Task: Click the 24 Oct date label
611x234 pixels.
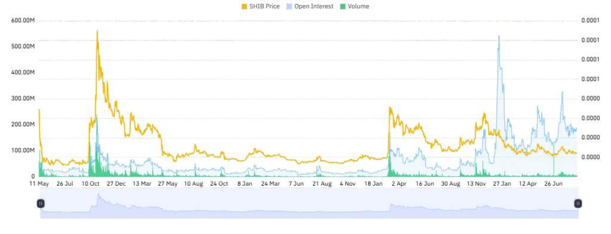Action: [x=220, y=183]
